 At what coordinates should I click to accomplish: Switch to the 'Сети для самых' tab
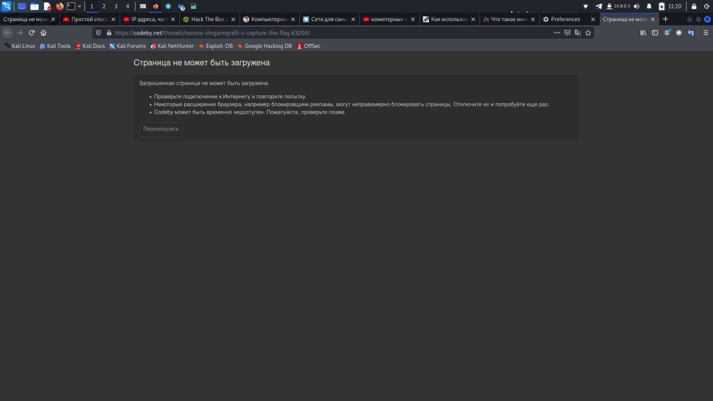point(329,19)
